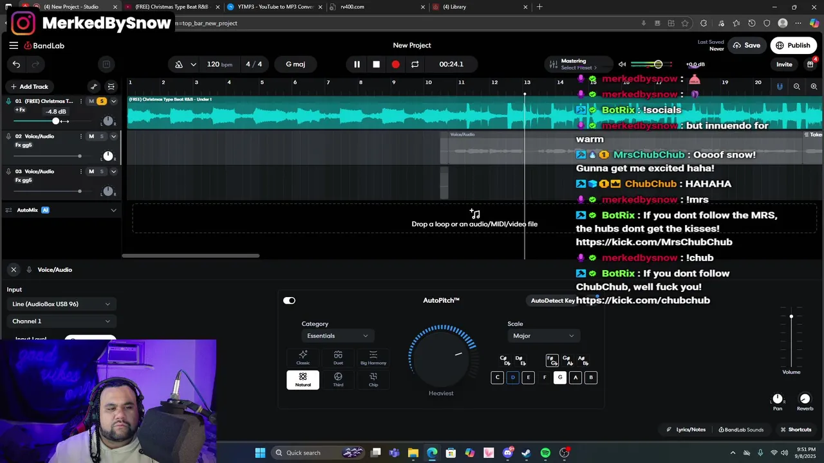This screenshot has width=824, height=463.
Task: Change the 120 bpm tempo
Action: (x=220, y=64)
